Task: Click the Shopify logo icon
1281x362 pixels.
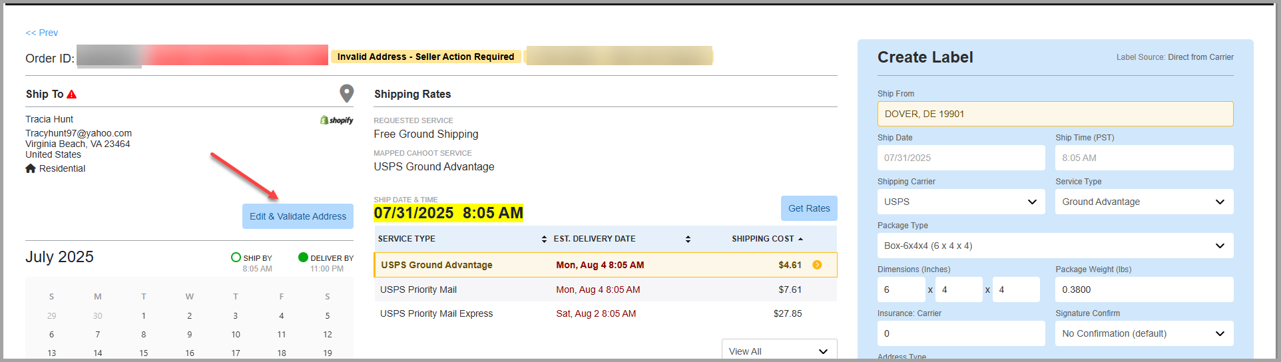Action: coord(337,120)
